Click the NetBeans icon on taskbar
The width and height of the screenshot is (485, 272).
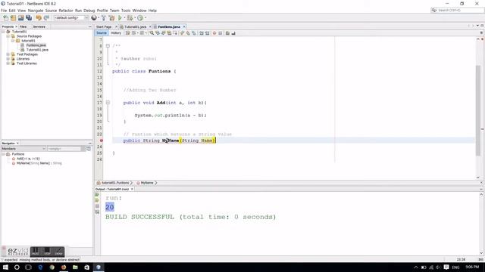click(x=99, y=267)
